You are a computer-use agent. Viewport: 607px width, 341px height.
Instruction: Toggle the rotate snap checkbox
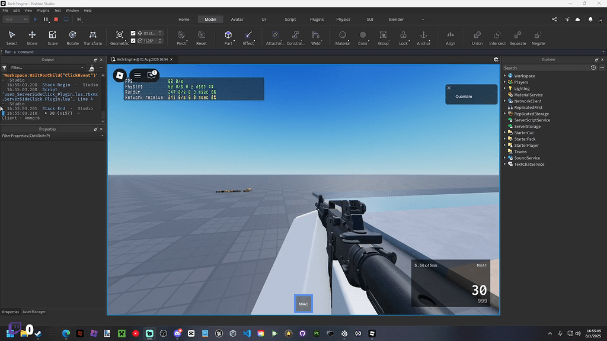coord(134,41)
